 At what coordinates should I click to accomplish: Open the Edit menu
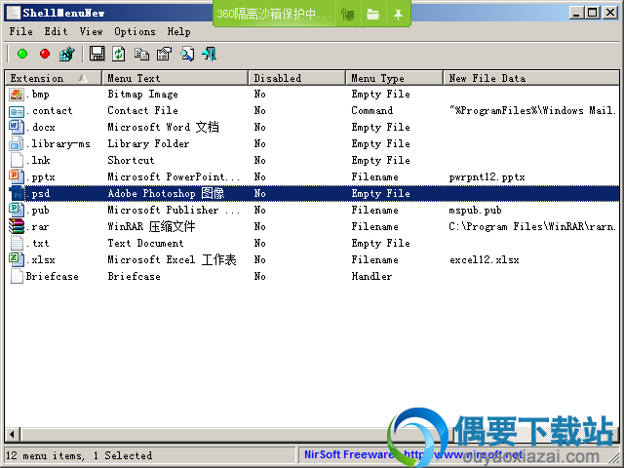pyautogui.click(x=57, y=31)
